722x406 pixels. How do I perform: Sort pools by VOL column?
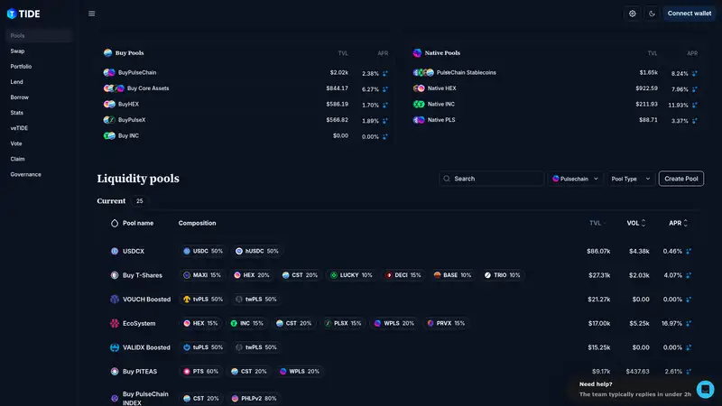click(x=636, y=223)
